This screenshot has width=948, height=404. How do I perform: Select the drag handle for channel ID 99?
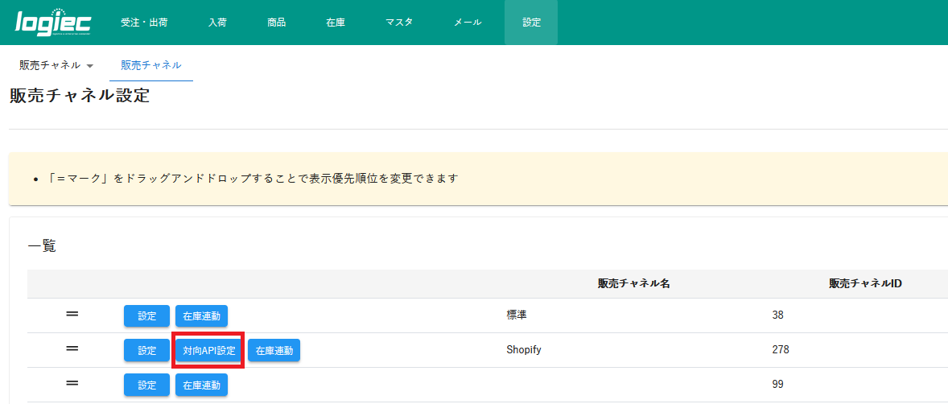pos(72,384)
